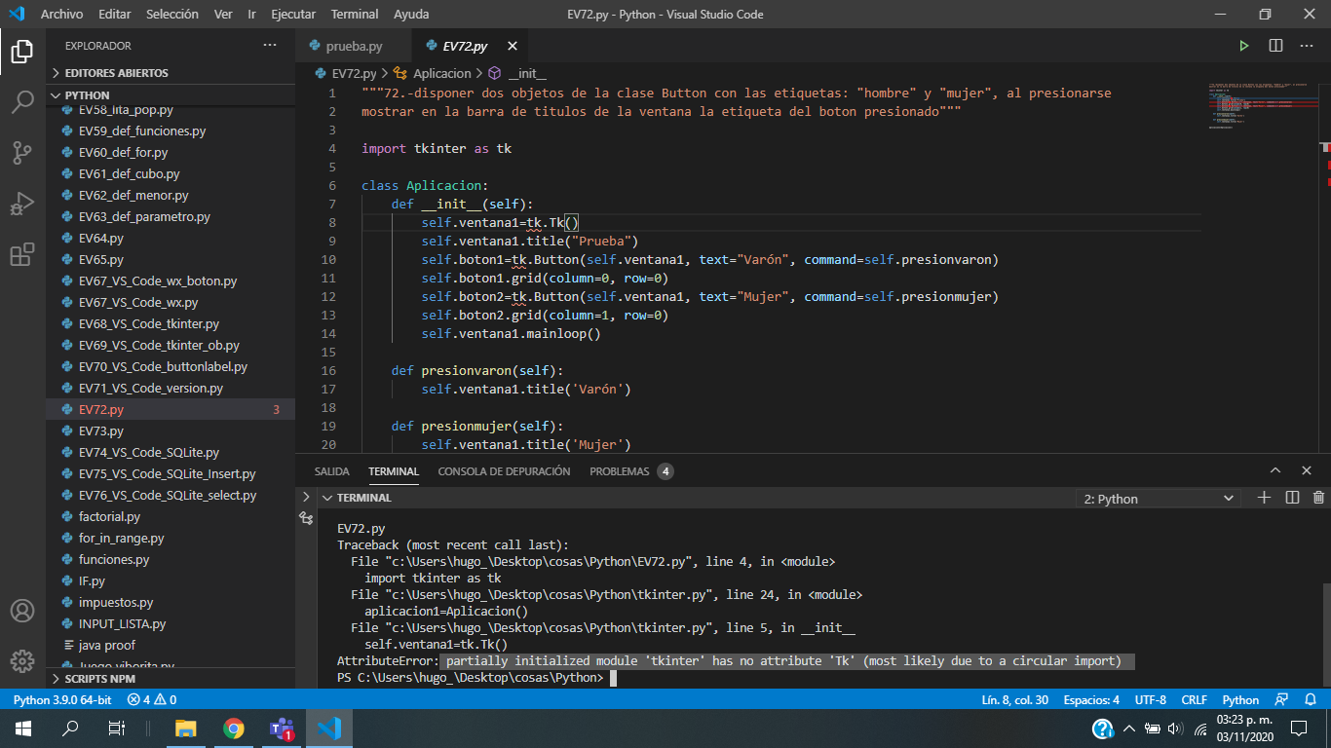Kill the terminal with trash icon
Screen dimensions: 1331x748
[x=1319, y=498]
